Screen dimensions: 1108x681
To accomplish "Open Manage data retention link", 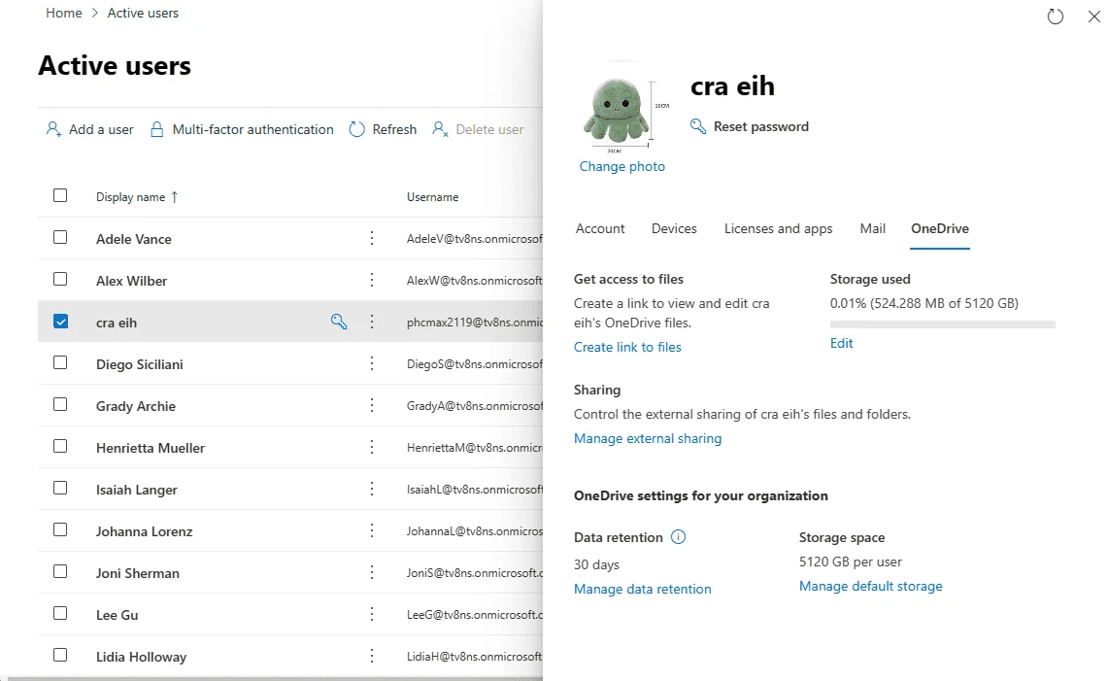I will 642,589.
